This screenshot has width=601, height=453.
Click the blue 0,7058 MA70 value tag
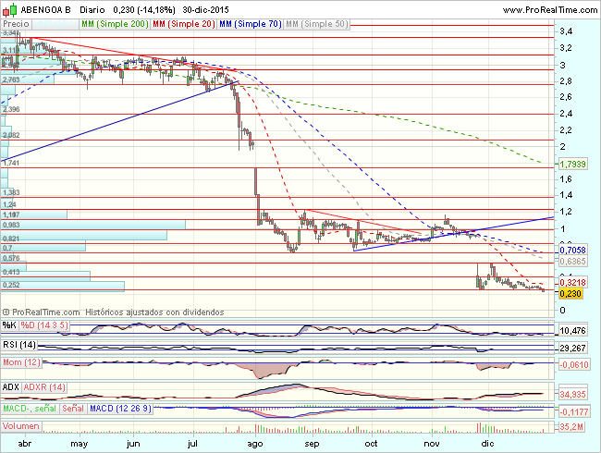[572, 251]
